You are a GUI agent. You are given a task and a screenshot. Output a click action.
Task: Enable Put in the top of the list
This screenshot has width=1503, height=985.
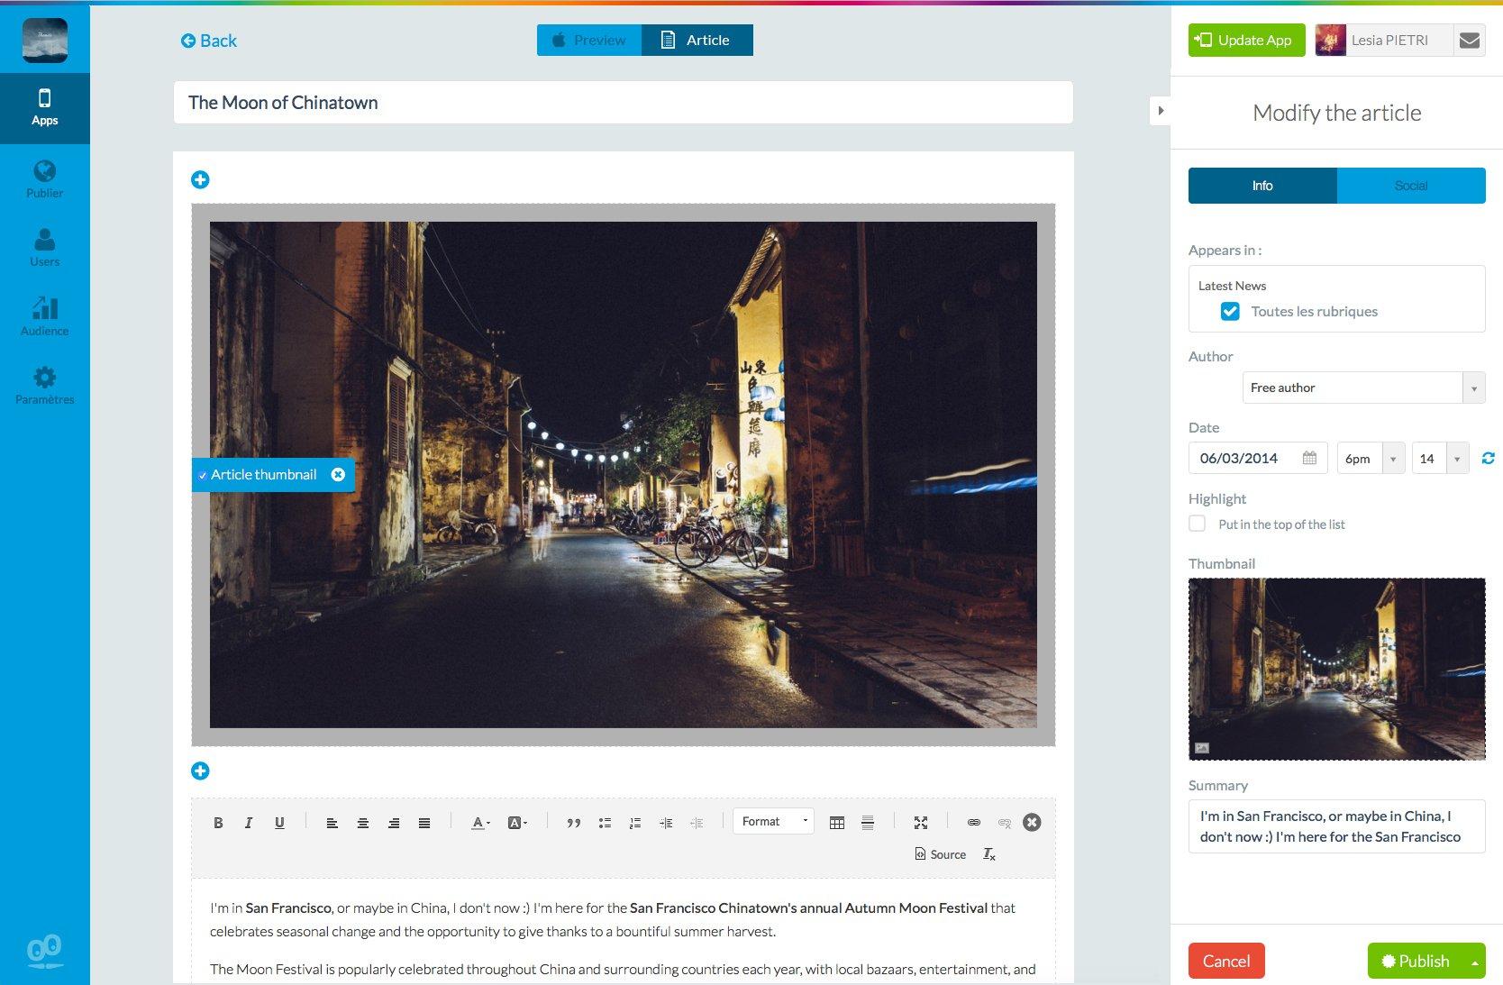[x=1198, y=524]
